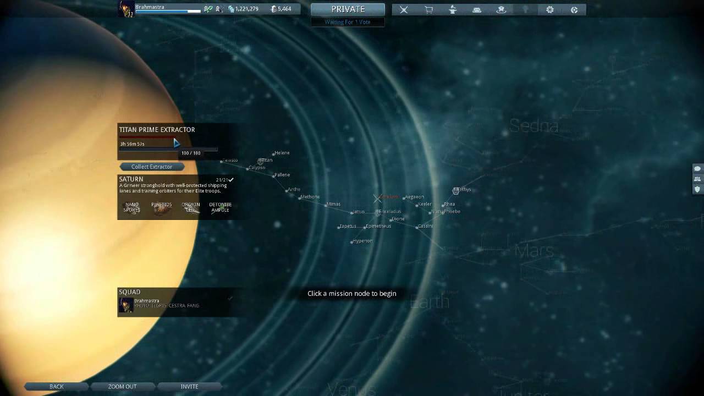Select the Rhea mission node
704x396 pixels.
coord(443,205)
